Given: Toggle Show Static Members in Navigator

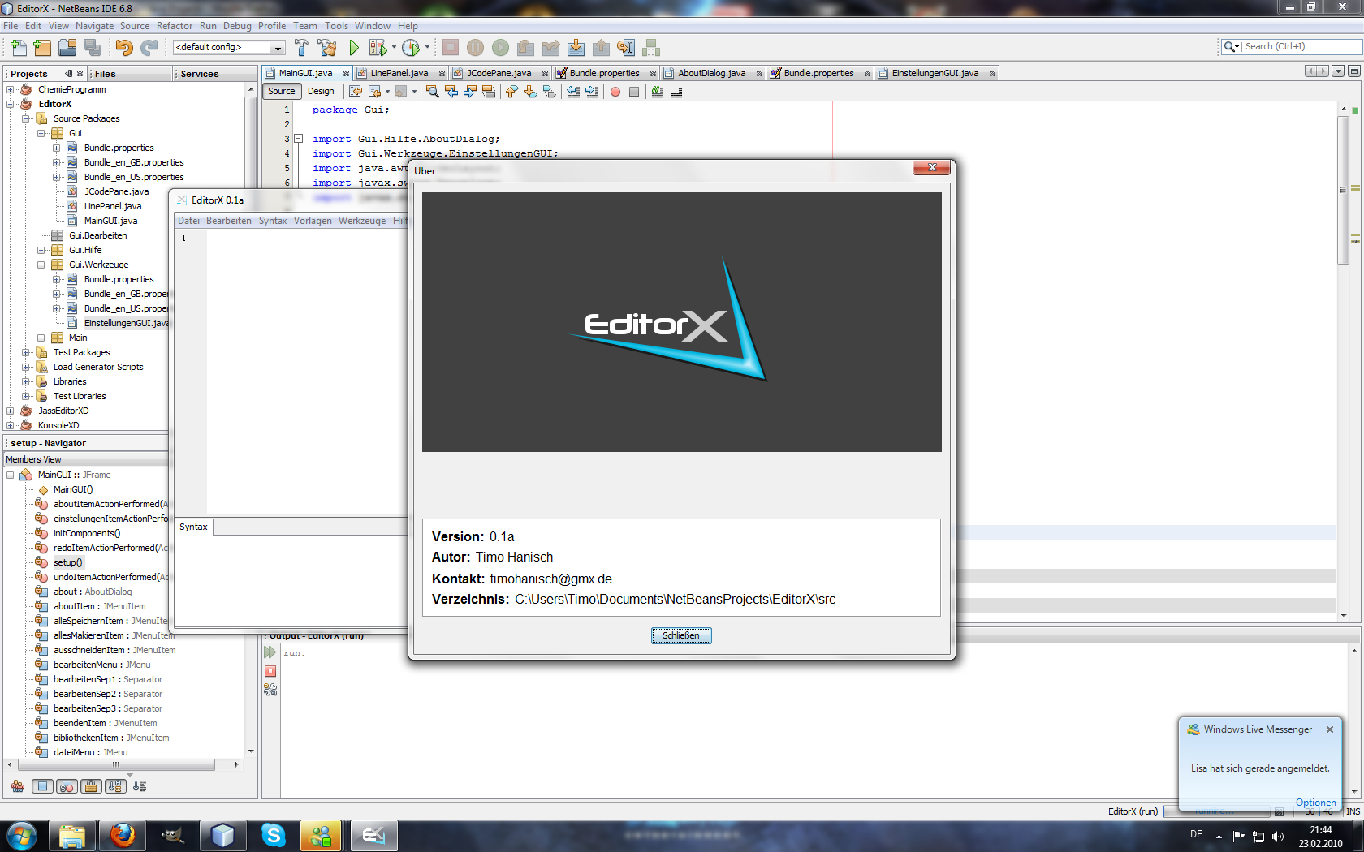Looking at the screenshot, I should click(67, 785).
